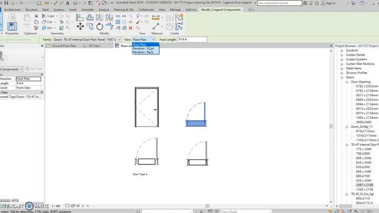Image resolution: width=379 pixels, height=213 pixels.
Task: Collapse the Door-Opening family node
Action: pos(347,82)
